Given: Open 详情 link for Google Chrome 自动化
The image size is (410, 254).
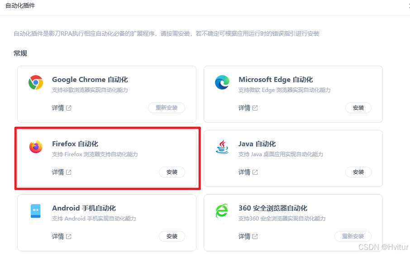Looking at the screenshot, I should [58, 108].
